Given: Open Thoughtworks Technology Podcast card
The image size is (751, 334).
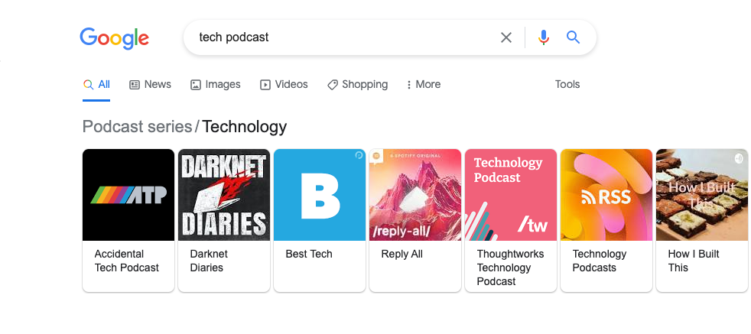Looking at the screenshot, I should pos(511,220).
